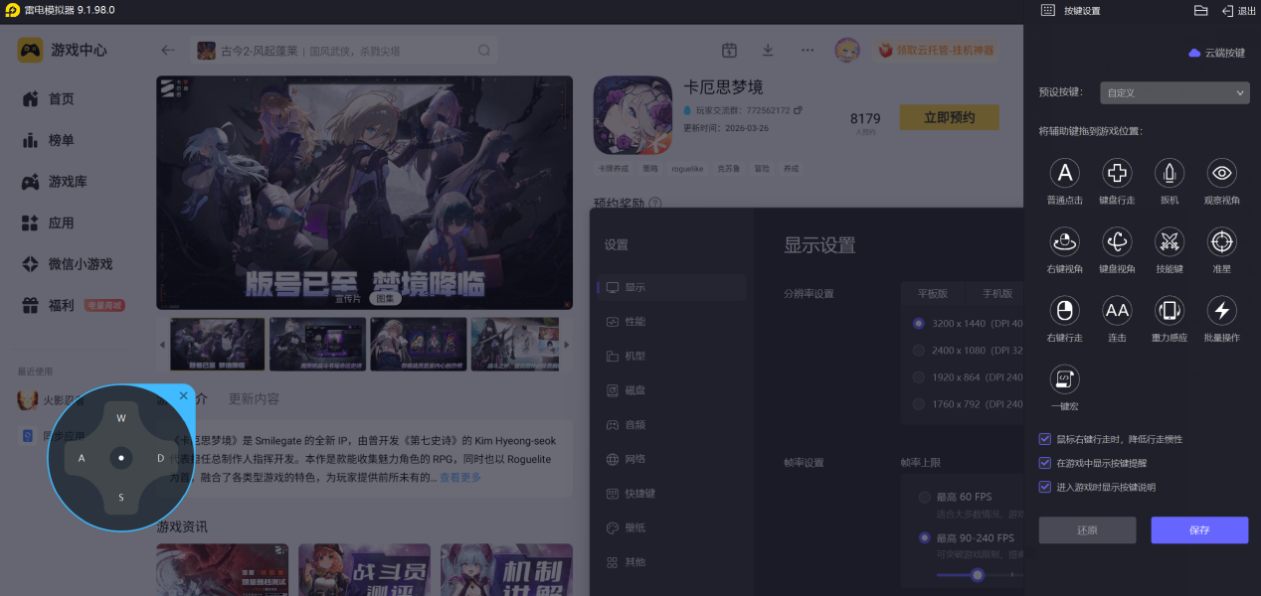
Task: Click the A key on the D-pad
Action: tap(82, 458)
